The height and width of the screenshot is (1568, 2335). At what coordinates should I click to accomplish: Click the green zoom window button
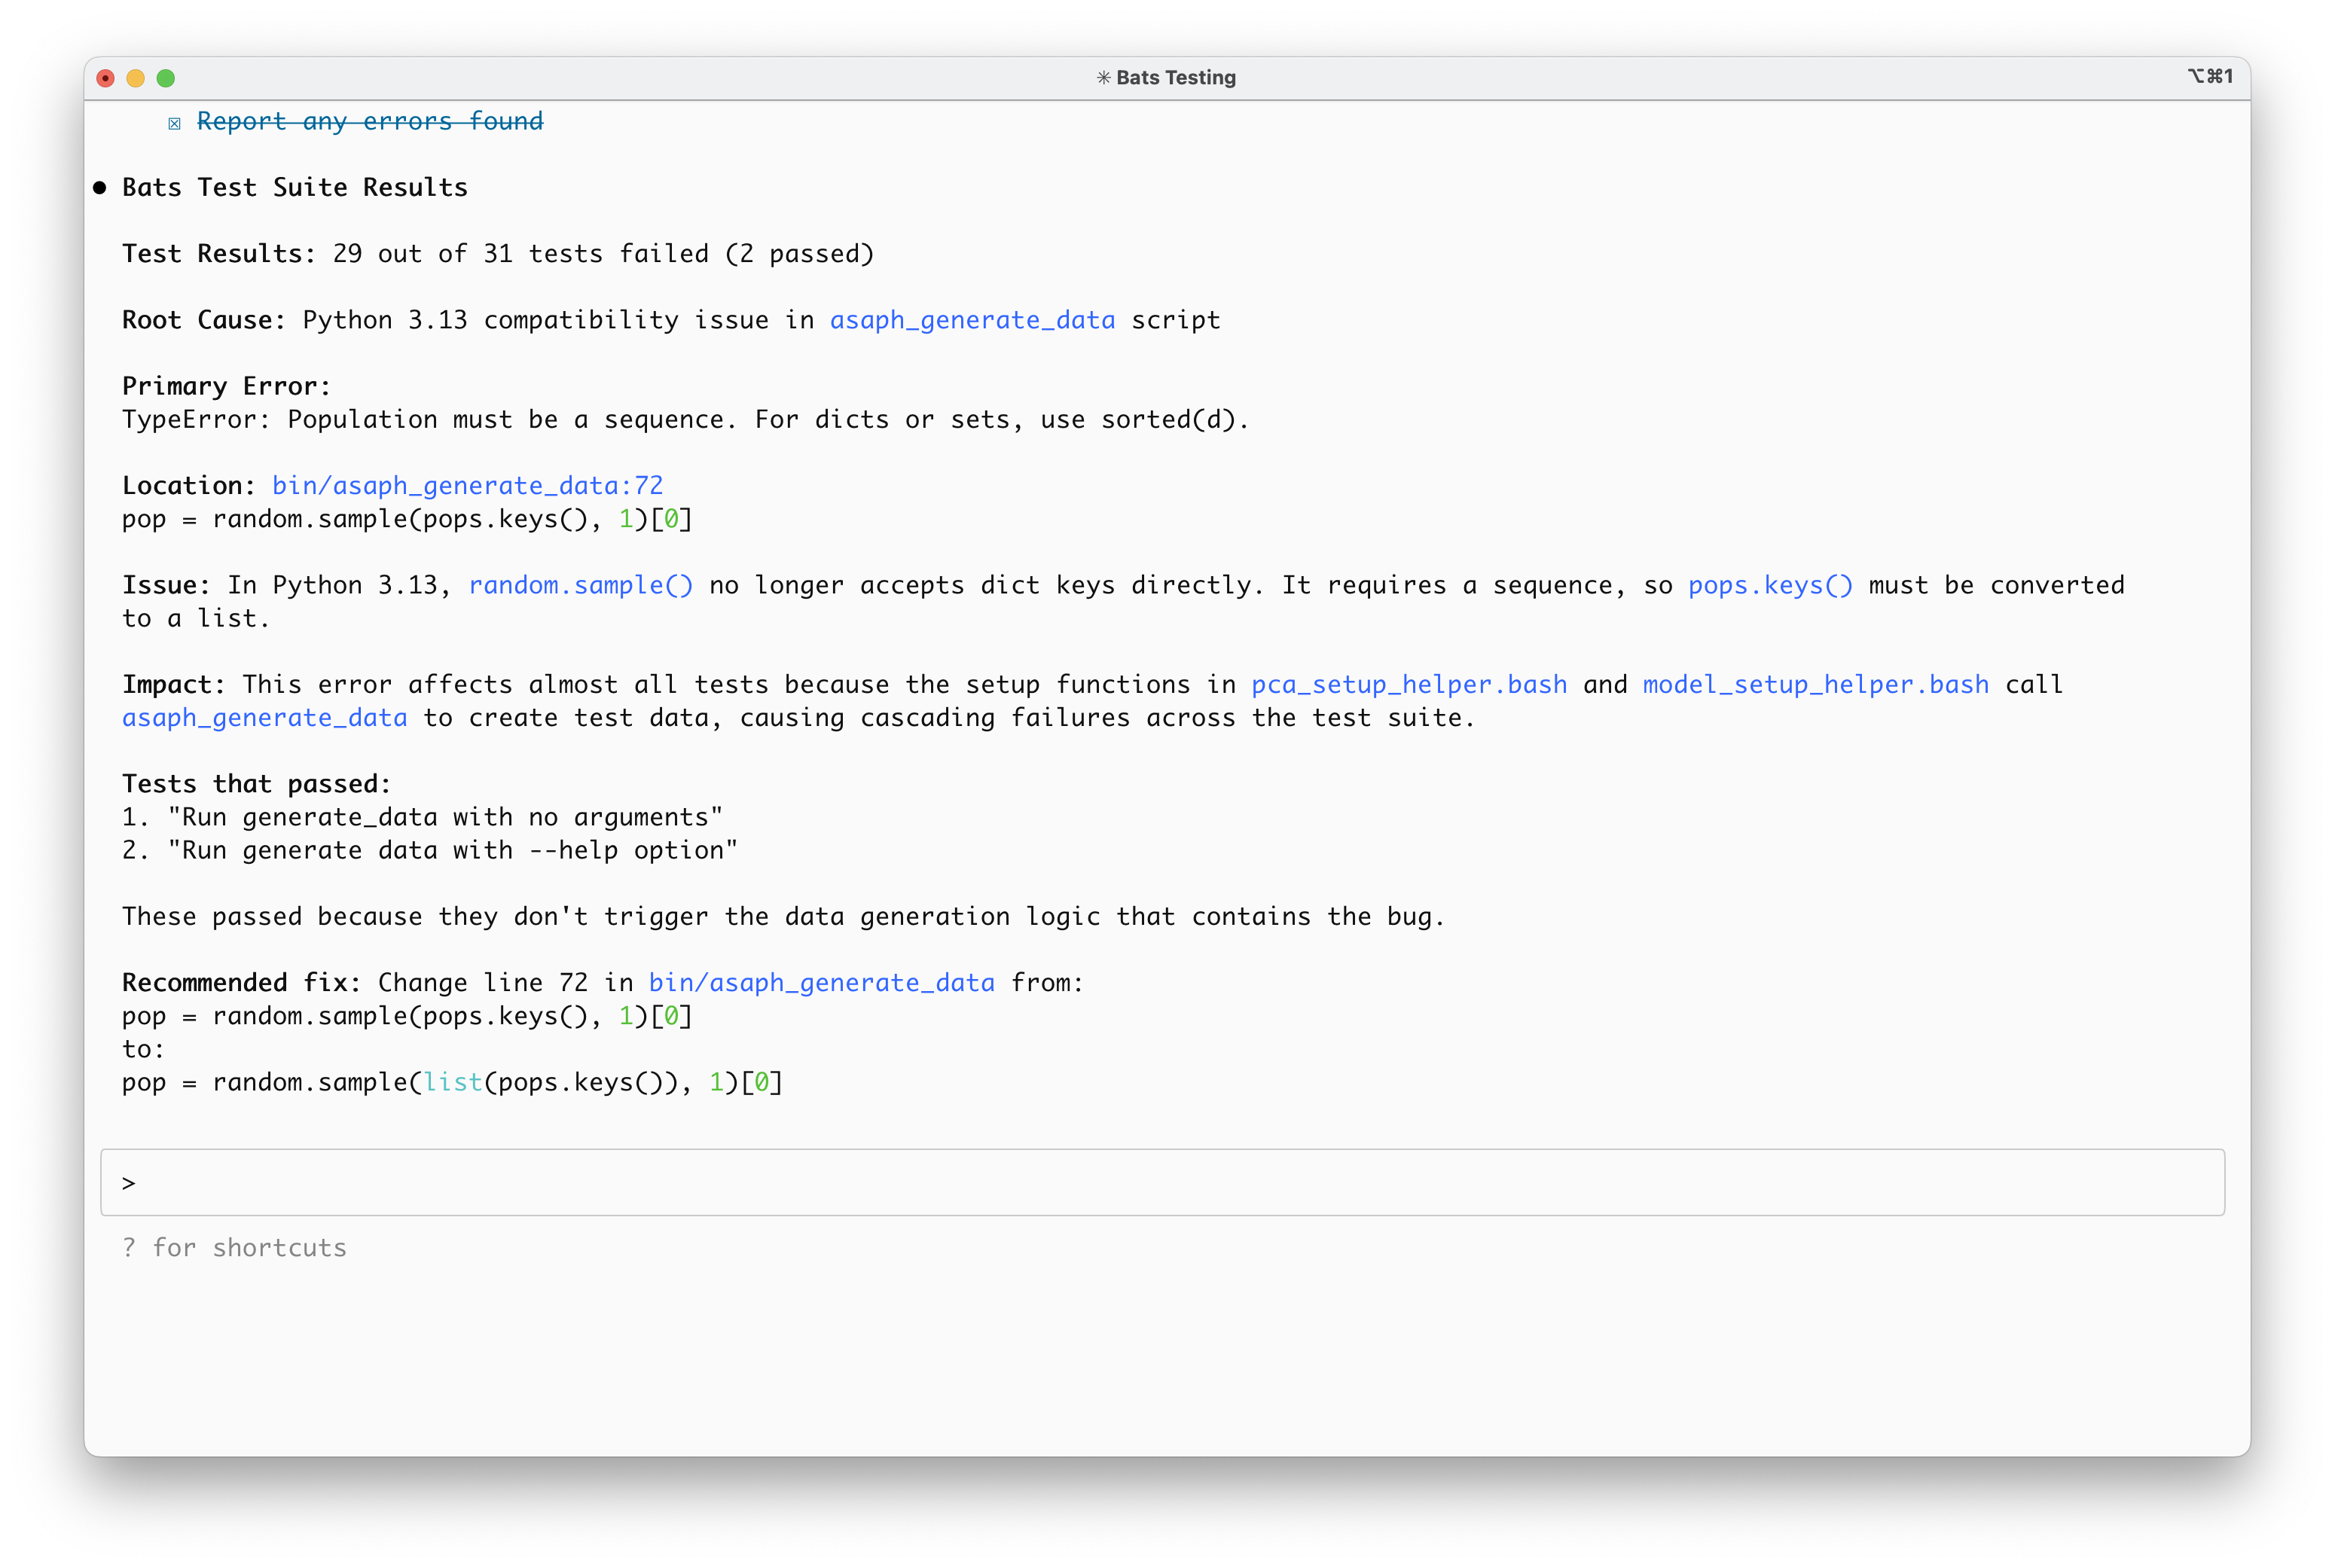166,78
